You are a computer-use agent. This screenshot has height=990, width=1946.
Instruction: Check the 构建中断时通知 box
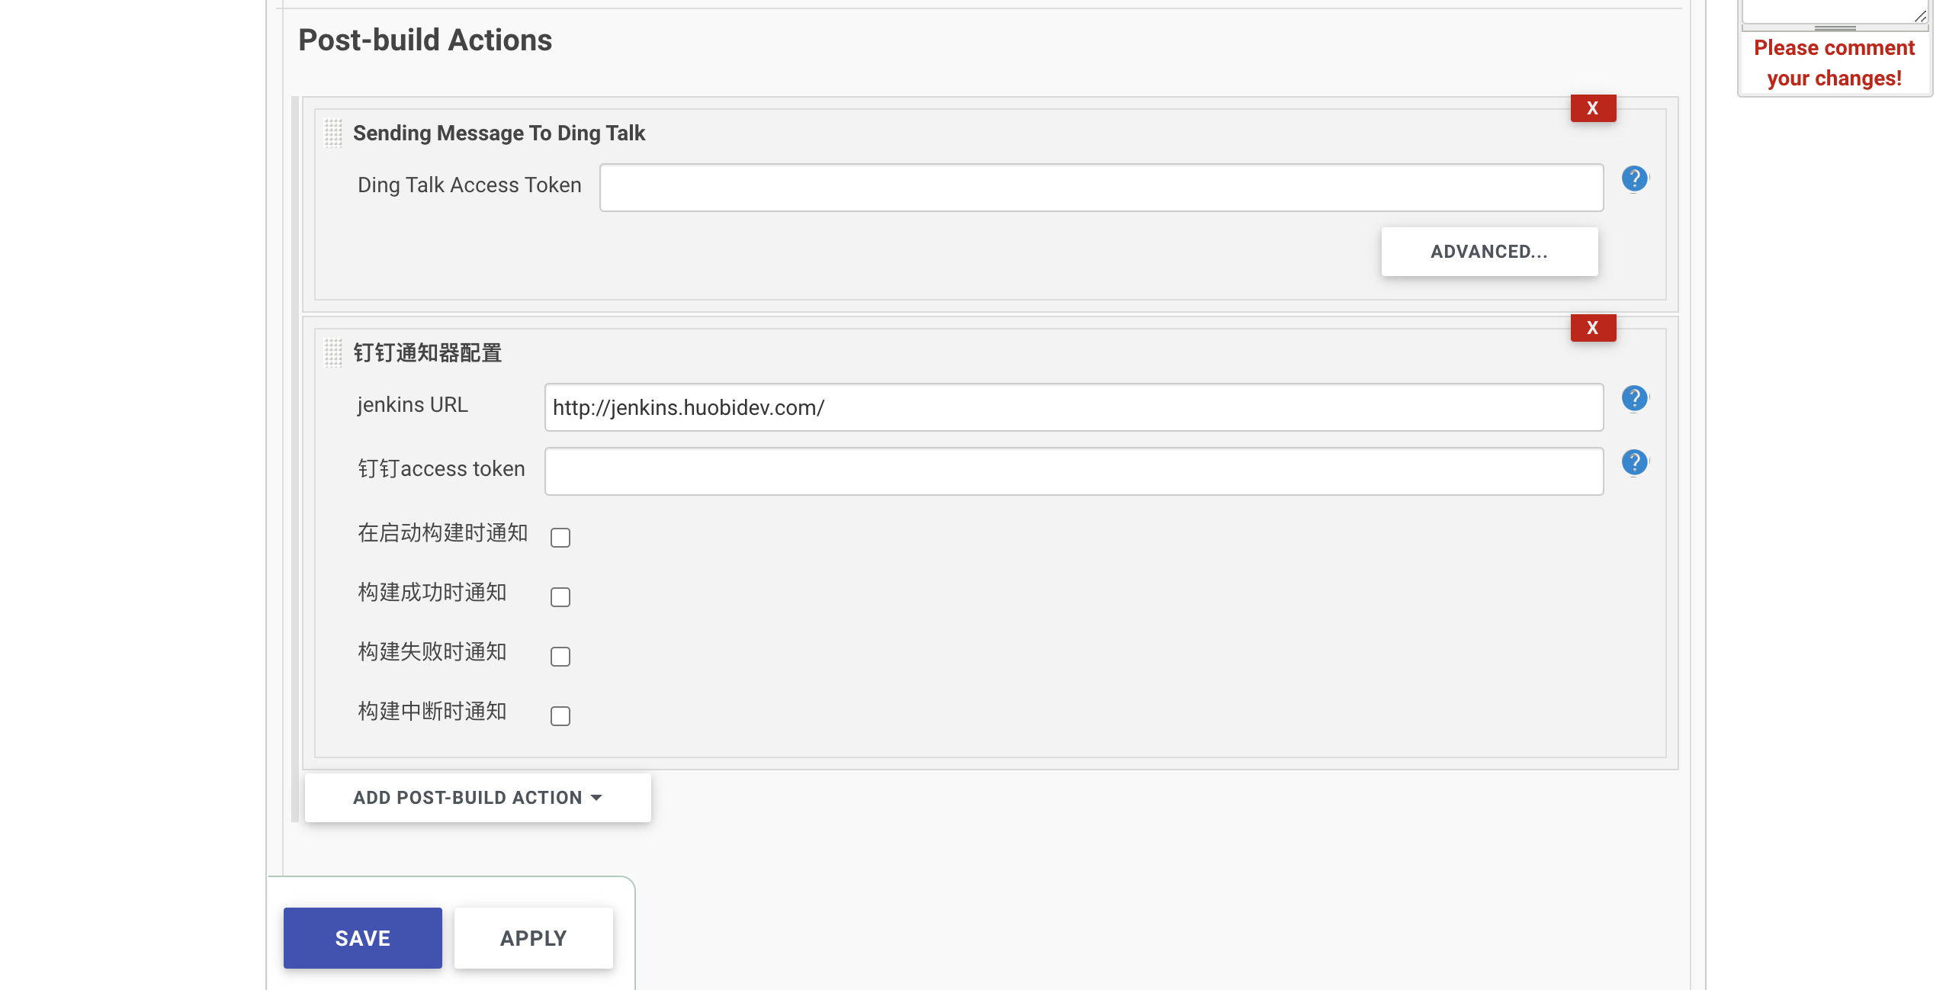560,715
